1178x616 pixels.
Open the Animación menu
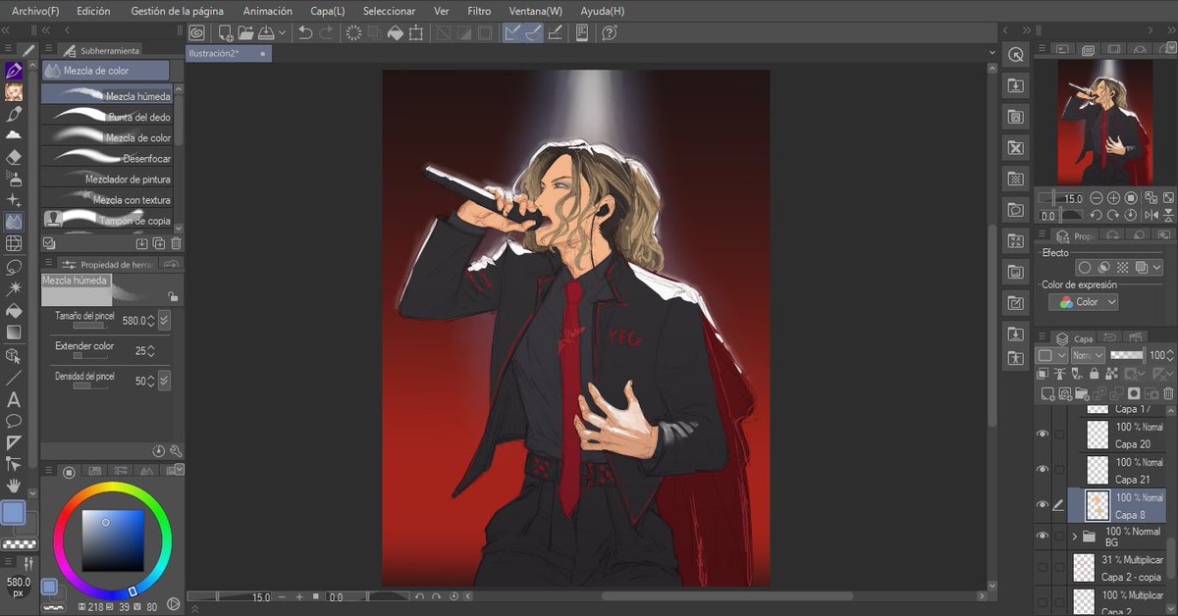[x=268, y=11]
